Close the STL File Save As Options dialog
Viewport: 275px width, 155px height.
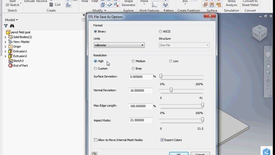pos(210,16)
